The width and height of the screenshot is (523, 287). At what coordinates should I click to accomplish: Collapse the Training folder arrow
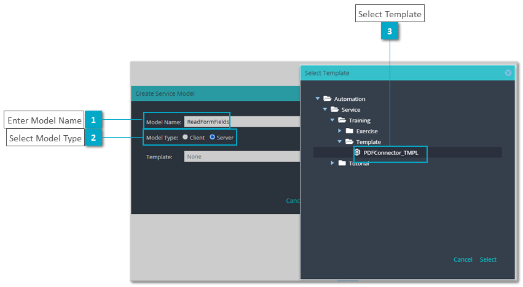[x=332, y=120]
